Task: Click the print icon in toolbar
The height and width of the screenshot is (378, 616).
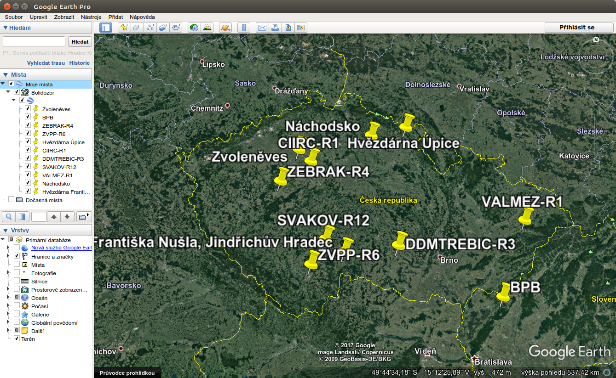Action: [275, 28]
